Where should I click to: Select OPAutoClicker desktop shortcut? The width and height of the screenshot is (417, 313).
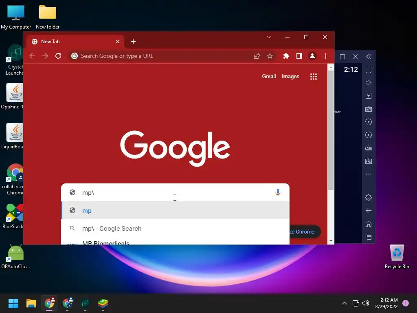[x=15, y=257]
